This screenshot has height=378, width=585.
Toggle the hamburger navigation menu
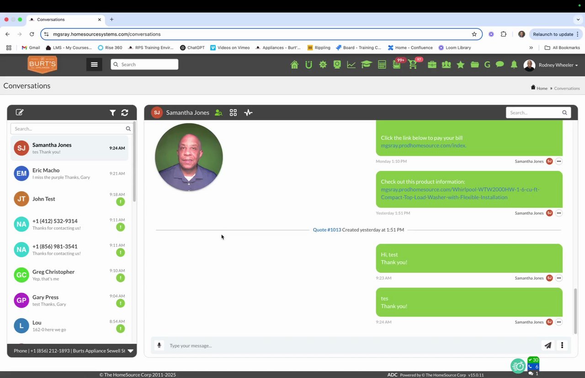pyautogui.click(x=94, y=64)
